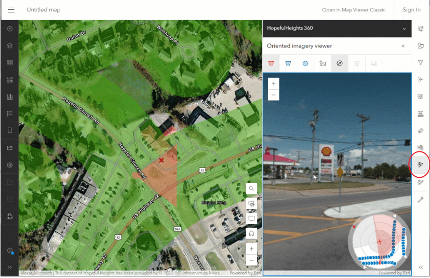This screenshot has height=278, width=430.
Task: Click the image gallery icon in viewer toolbar
Action: (x=322, y=63)
